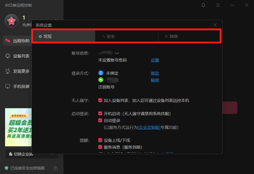Click the phone screen-cast monitor icon
This screenshot has width=254, height=174.
click(x=8, y=86)
